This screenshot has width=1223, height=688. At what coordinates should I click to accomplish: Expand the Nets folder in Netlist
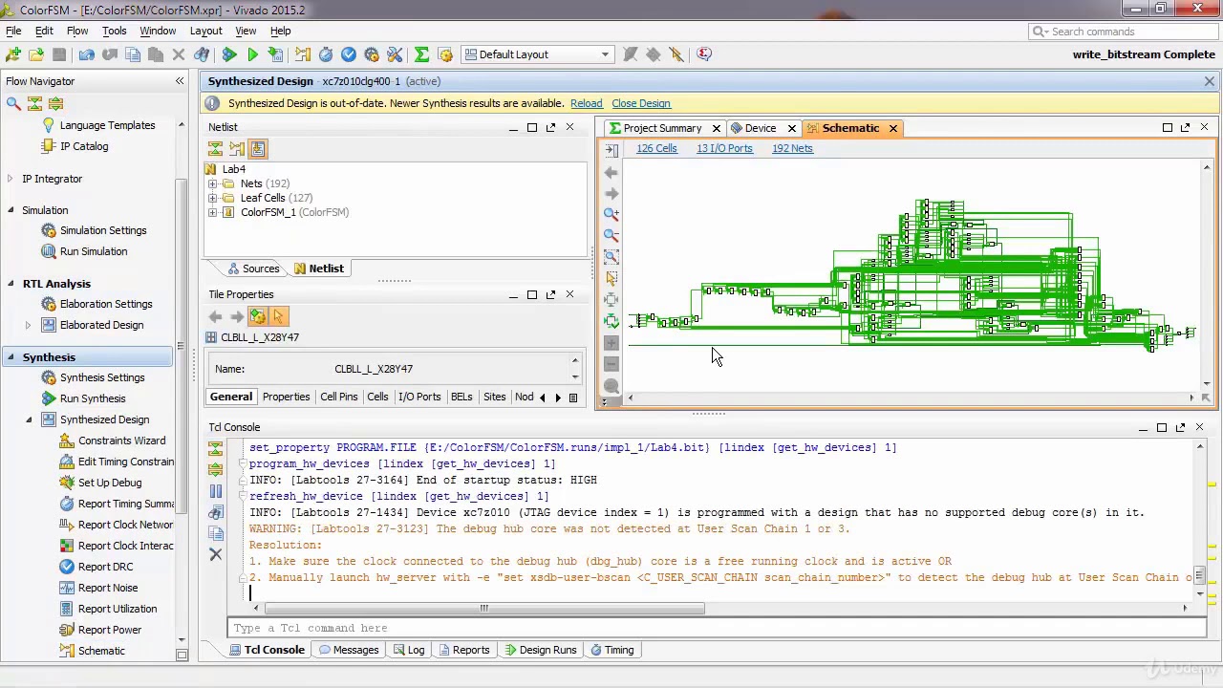coord(212,183)
